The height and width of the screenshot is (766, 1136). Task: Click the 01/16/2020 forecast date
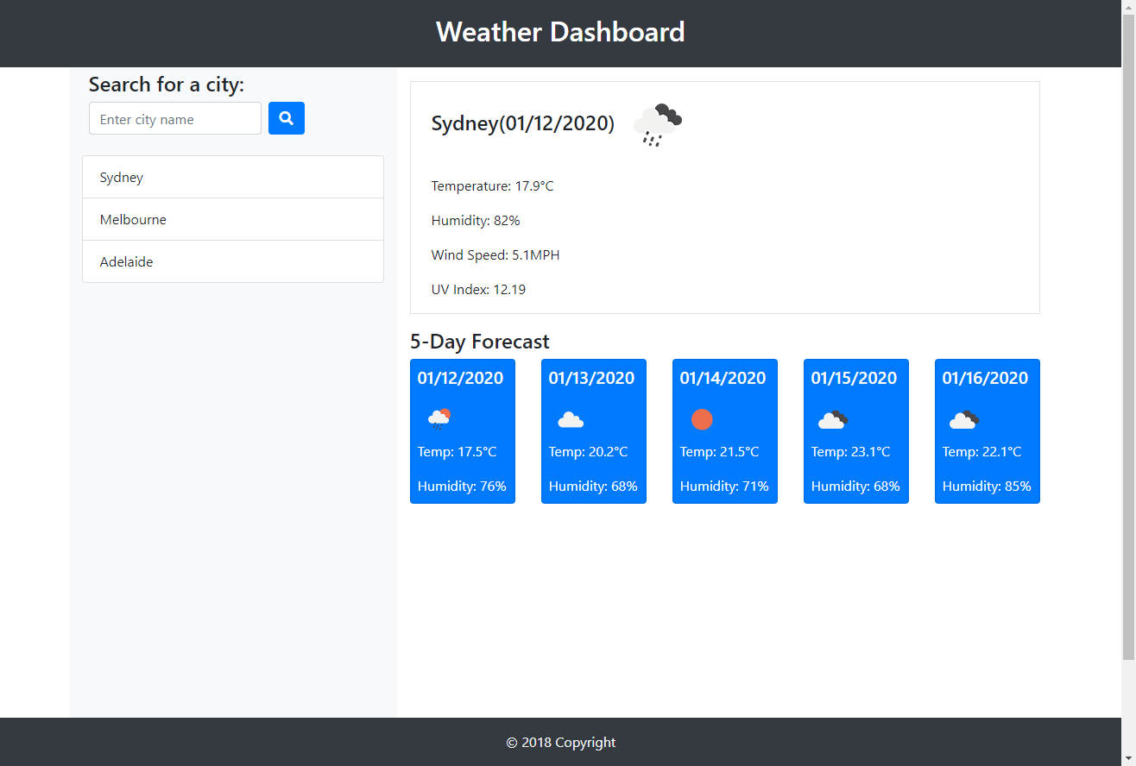pyautogui.click(x=985, y=378)
